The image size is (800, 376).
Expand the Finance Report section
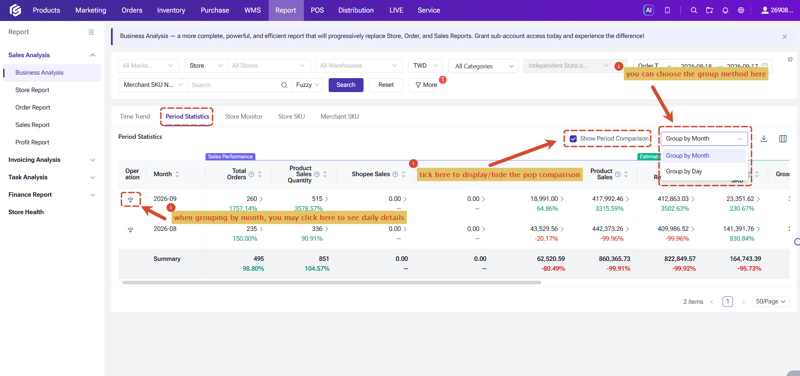[52, 195]
